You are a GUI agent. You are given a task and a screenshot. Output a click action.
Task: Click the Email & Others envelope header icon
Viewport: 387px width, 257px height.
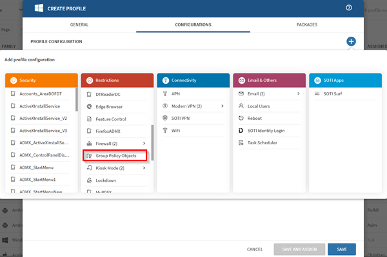pyautogui.click(x=242, y=81)
